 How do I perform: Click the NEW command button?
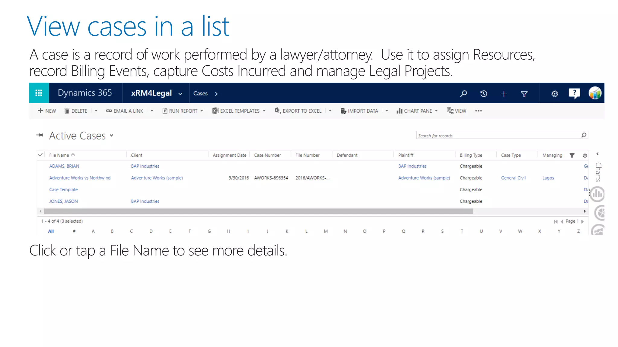pyautogui.click(x=47, y=111)
